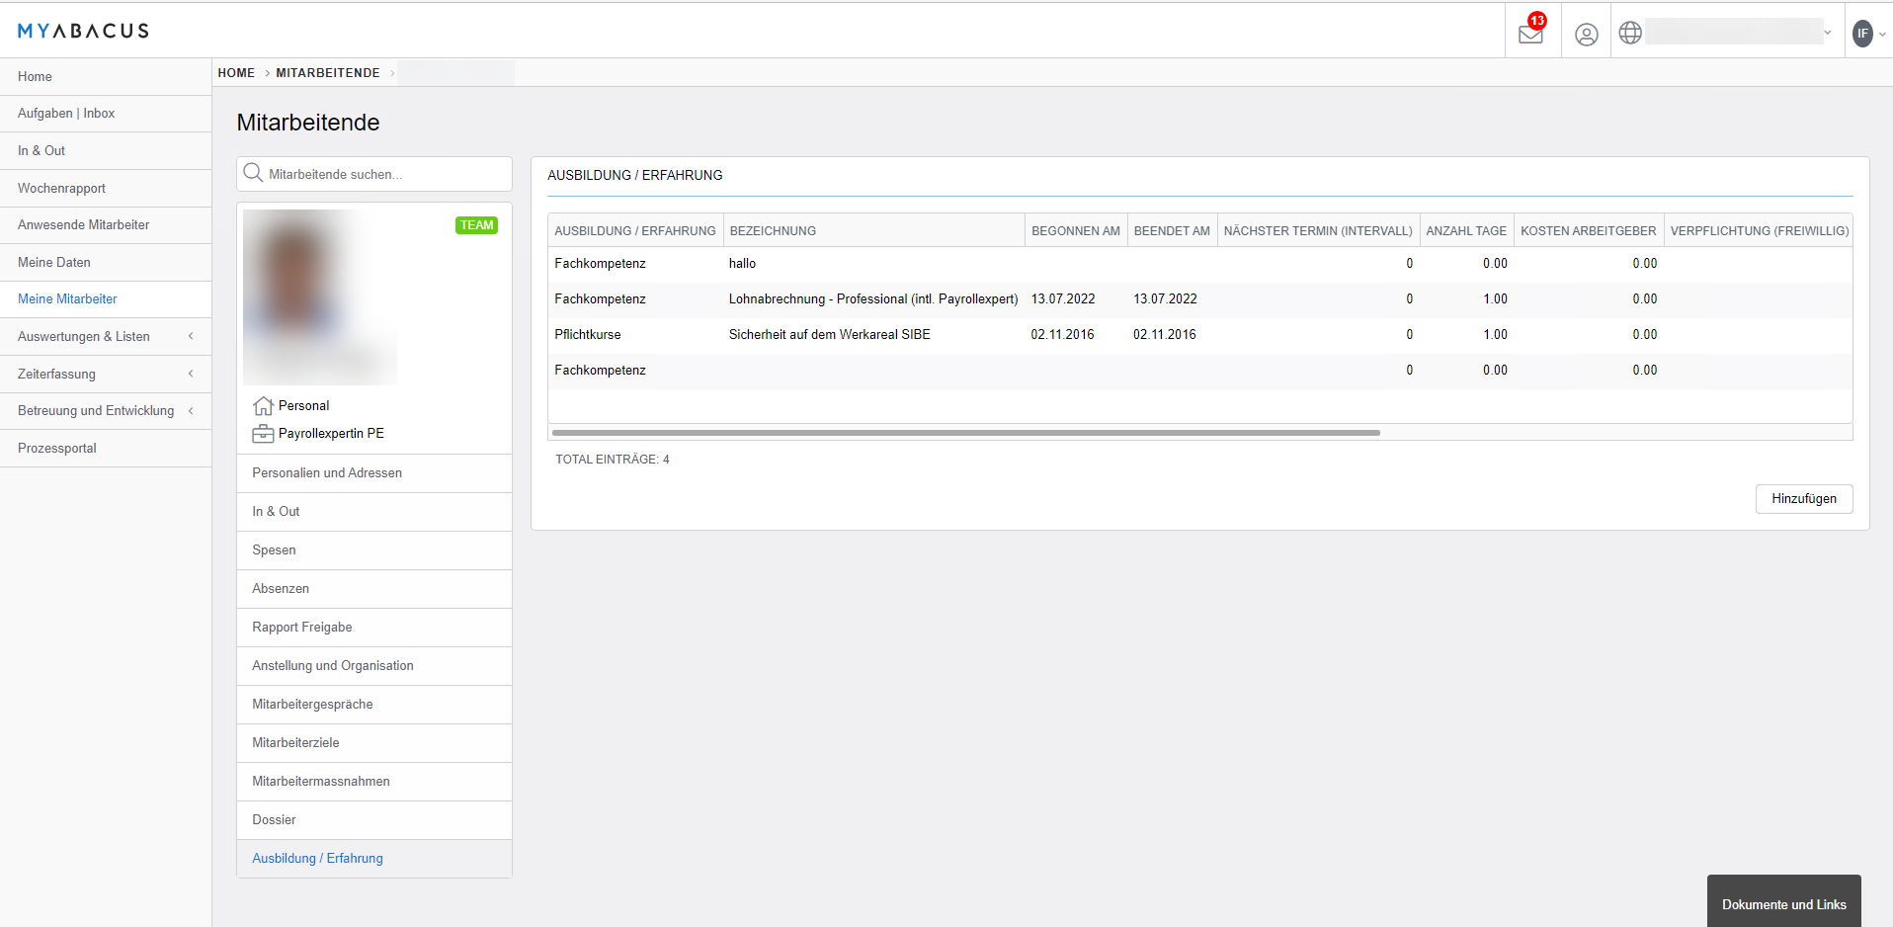Open the mail inbox notification icon
Viewport: 1893px width, 927px height.
tap(1530, 34)
